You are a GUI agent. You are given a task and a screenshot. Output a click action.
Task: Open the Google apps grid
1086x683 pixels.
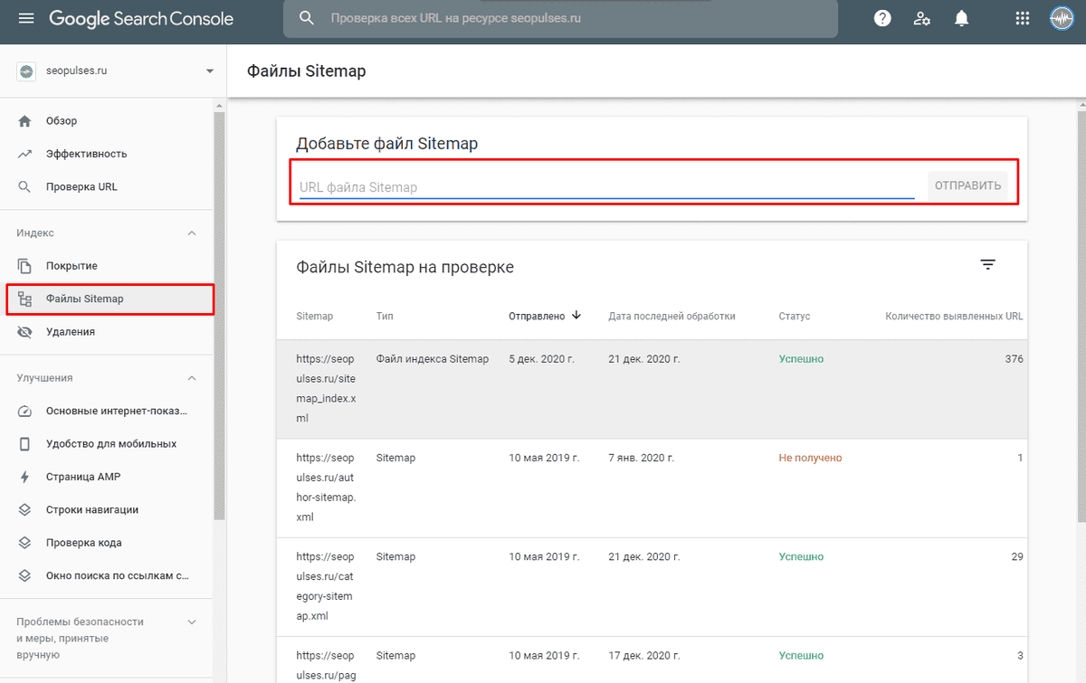point(1023,18)
